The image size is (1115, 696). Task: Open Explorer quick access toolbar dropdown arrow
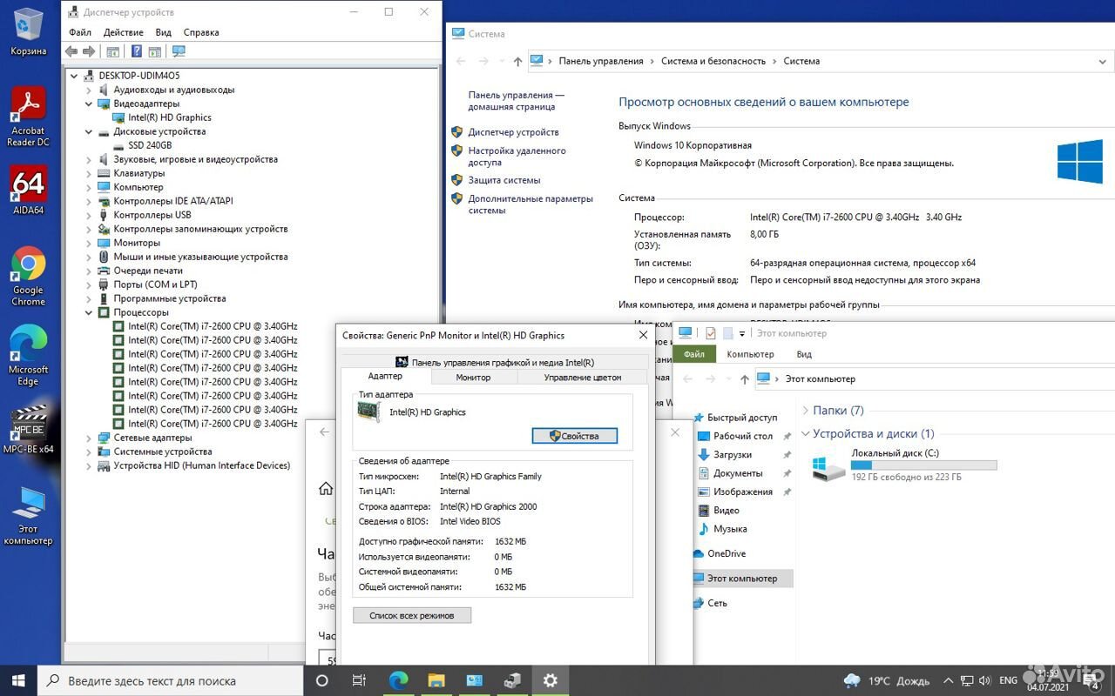(x=742, y=333)
